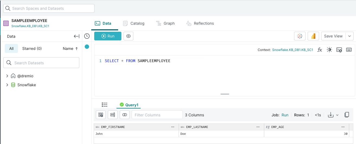356x144 pixels.
Task: Open in Power BI icon button
Action: pyautogui.click(x=313, y=36)
